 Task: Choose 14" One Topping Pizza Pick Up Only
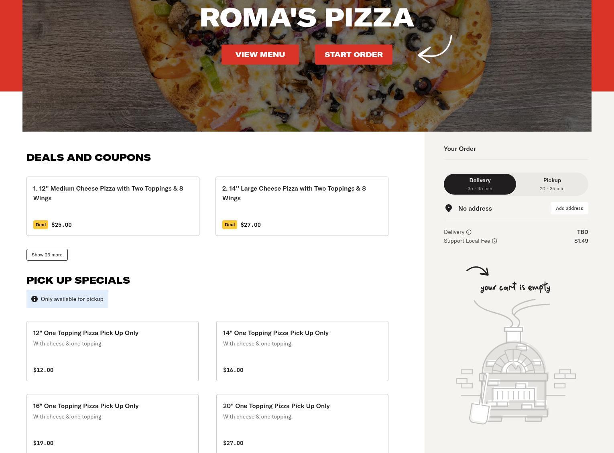tap(302, 351)
